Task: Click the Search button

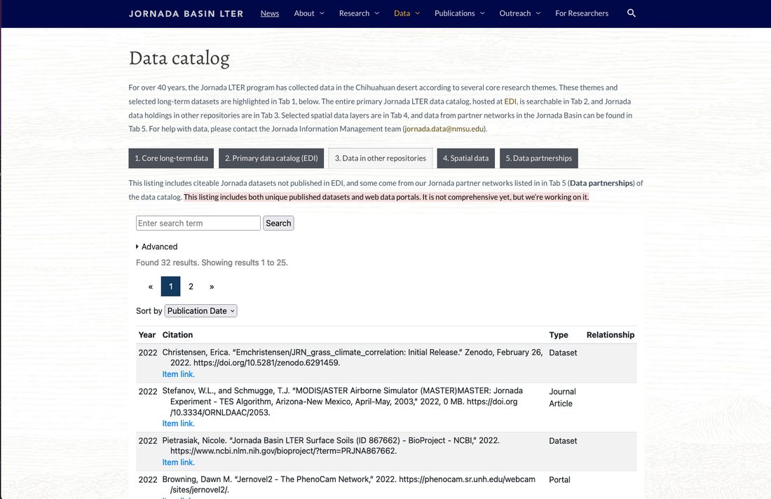Action: [x=278, y=223]
